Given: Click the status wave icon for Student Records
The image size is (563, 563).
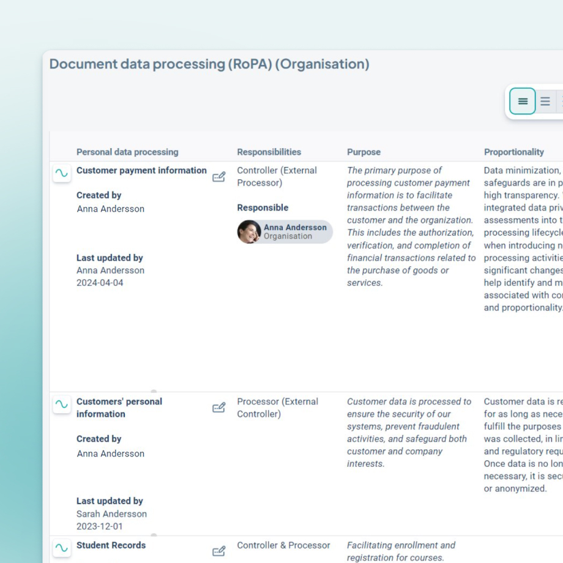Looking at the screenshot, I should (x=62, y=548).
